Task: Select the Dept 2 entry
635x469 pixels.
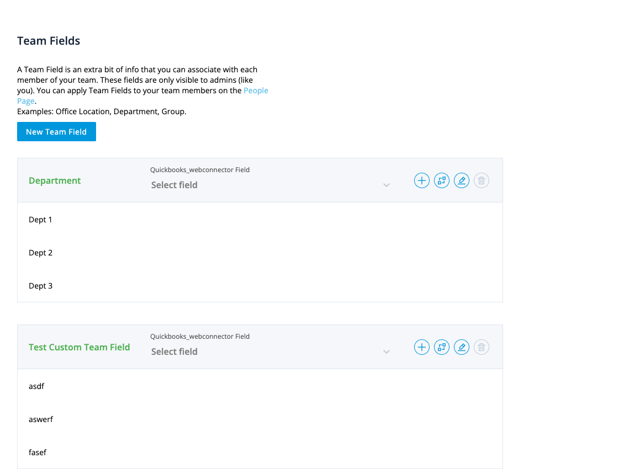Action: 40,253
